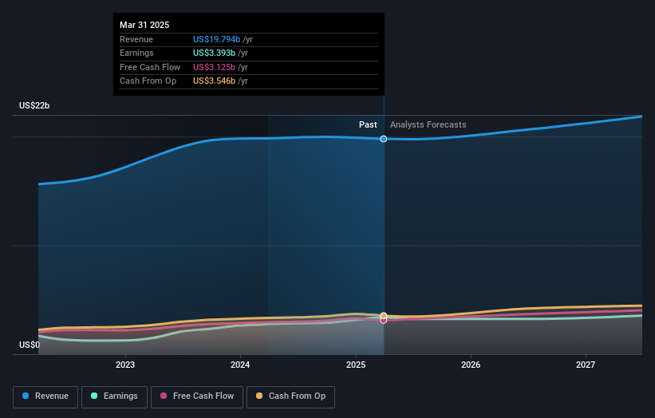Click the Analysts Forecasts label
The image size is (655, 418).
(428, 124)
